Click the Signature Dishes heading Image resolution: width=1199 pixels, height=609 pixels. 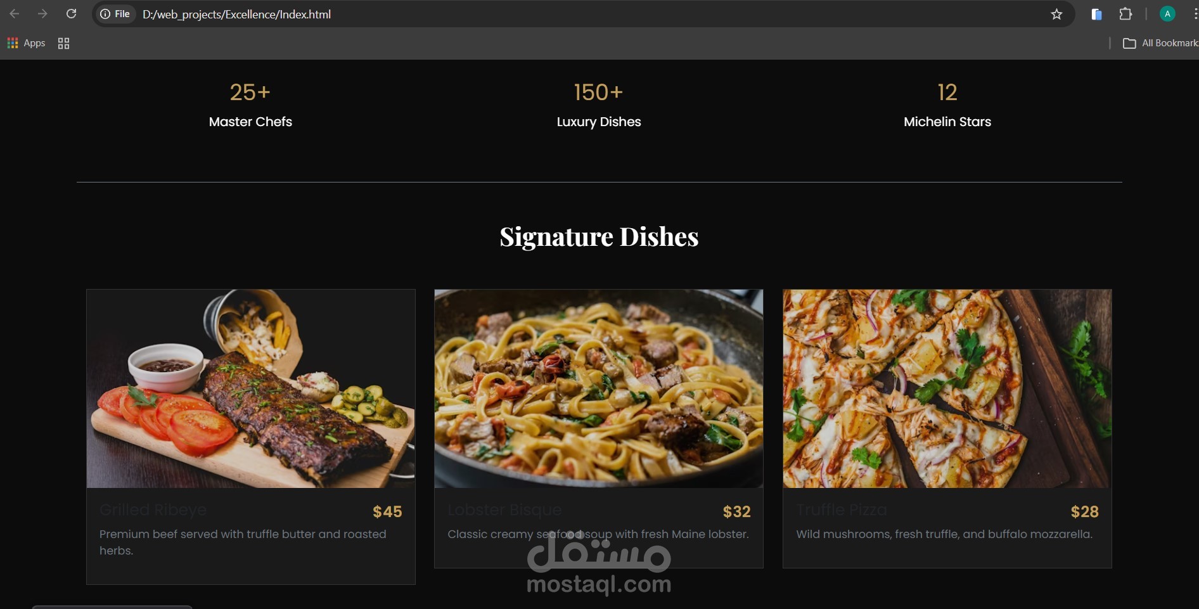pyautogui.click(x=599, y=237)
